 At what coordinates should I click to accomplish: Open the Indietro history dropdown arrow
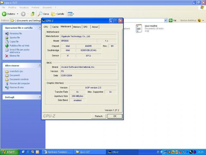pos(17,14)
